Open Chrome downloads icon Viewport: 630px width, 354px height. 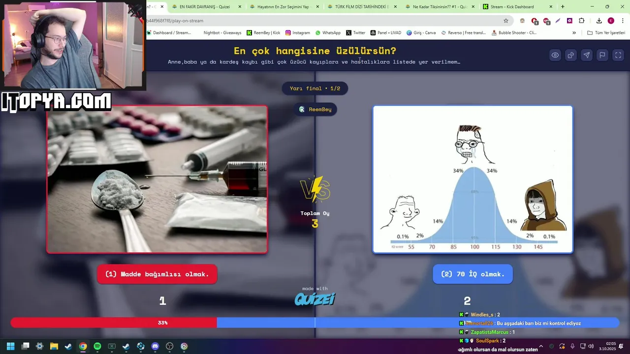(599, 21)
